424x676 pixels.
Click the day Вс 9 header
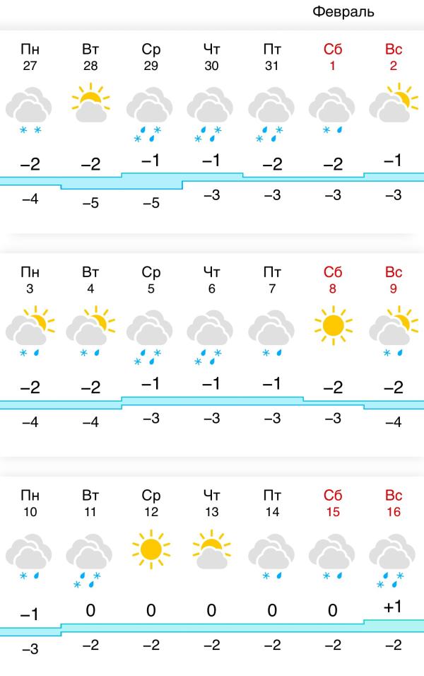[394, 280]
